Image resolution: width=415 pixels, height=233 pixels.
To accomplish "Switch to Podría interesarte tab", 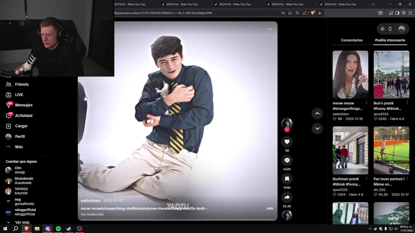I will 390,40.
